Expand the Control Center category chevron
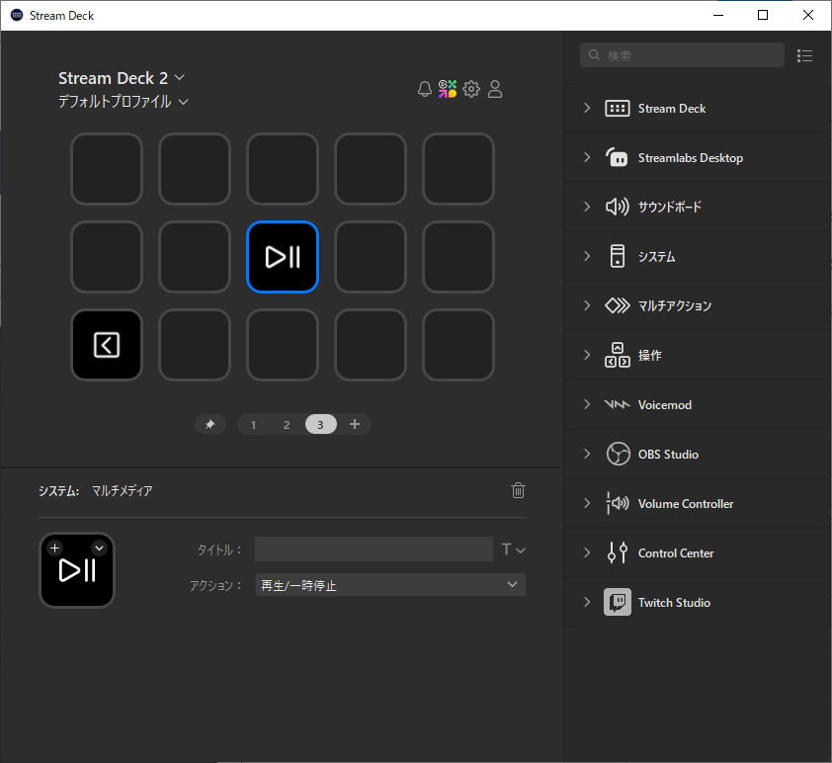This screenshot has width=832, height=763. point(587,552)
